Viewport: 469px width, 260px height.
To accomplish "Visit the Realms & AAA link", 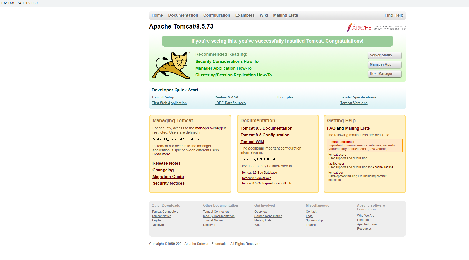I will (x=226, y=97).
